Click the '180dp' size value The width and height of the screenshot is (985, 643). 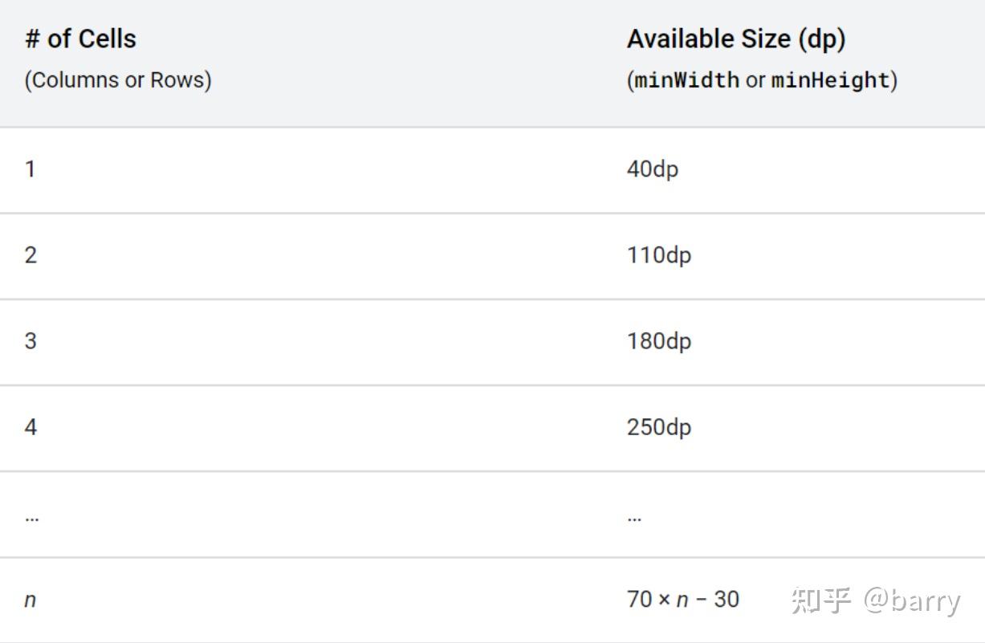point(659,341)
